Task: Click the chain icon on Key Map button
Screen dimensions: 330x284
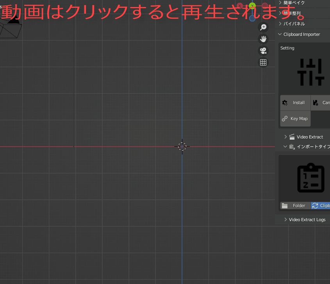Action: coord(285,118)
